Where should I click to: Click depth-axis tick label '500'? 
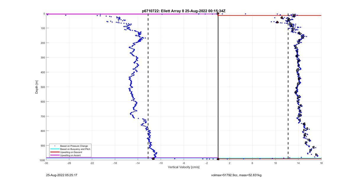[43, 87]
